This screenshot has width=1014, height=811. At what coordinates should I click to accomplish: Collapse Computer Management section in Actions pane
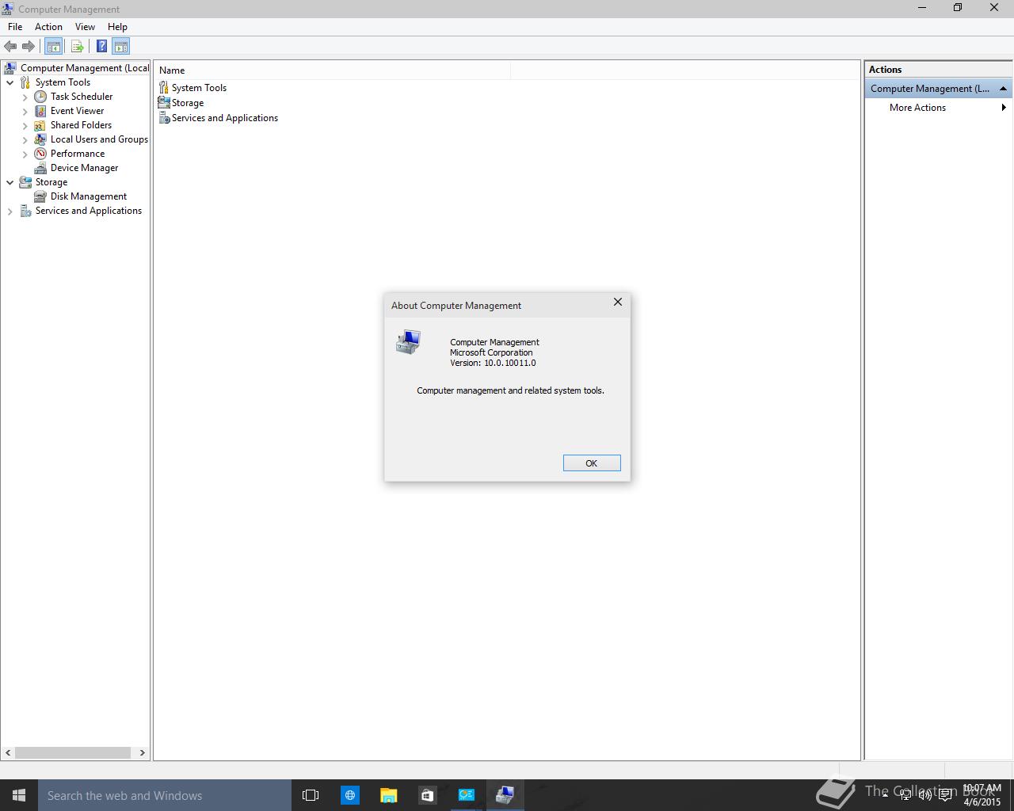pyautogui.click(x=1003, y=89)
